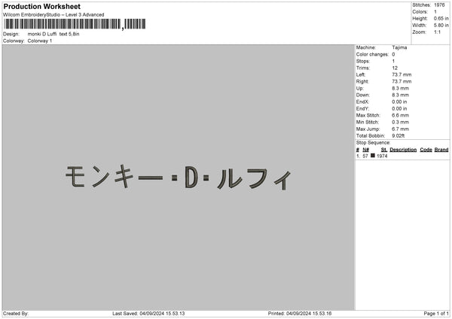Click the N# column header
Viewport: 452px width, 319px height.
366,150
